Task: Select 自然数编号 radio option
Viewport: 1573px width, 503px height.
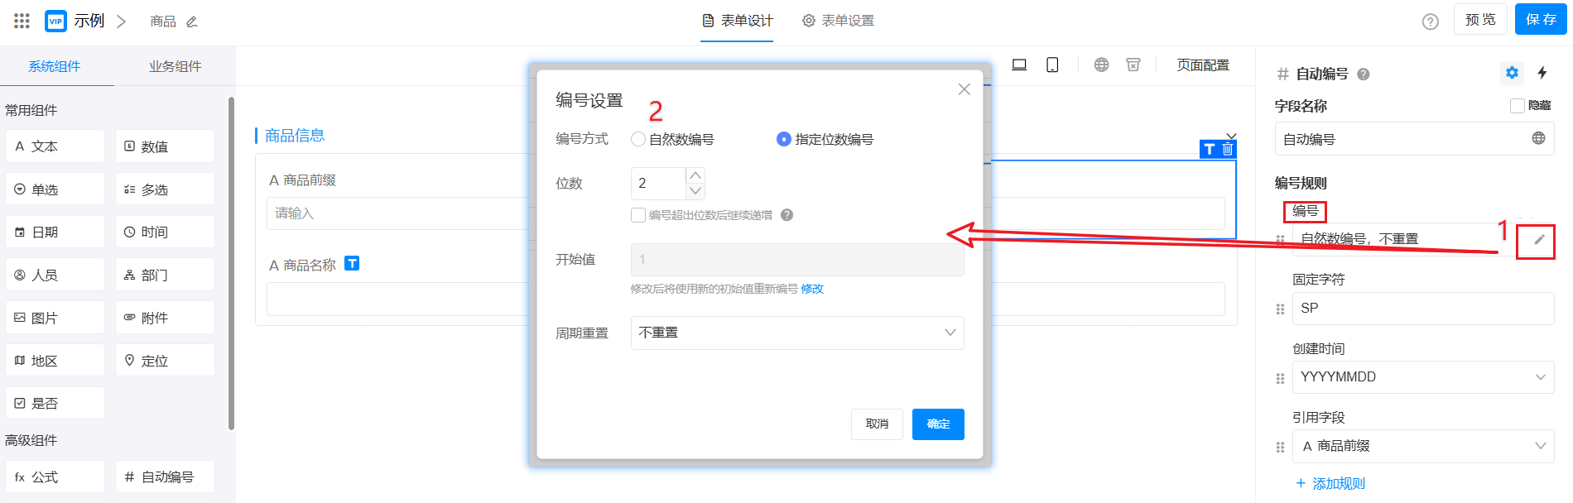Action: (638, 139)
